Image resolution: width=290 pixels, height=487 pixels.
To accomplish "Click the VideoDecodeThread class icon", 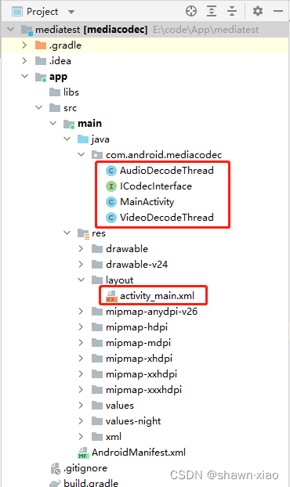I will (111, 218).
